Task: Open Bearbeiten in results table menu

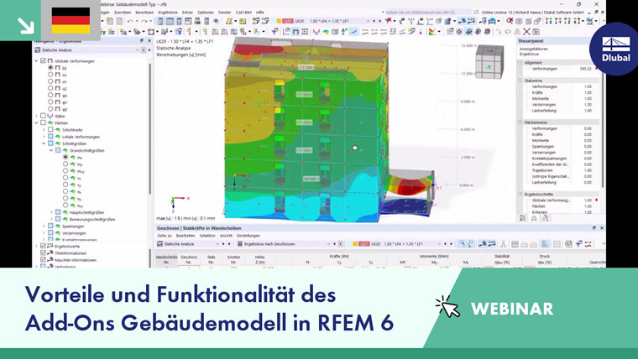Action: (x=186, y=236)
